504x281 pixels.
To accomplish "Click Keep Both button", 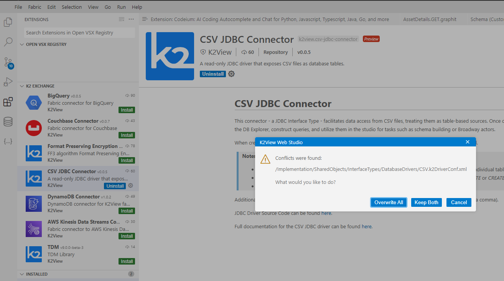I will pos(426,202).
